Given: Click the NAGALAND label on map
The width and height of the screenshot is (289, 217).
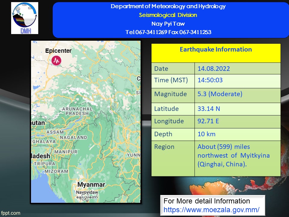Looking at the screenshot, I should tap(73, 137).
